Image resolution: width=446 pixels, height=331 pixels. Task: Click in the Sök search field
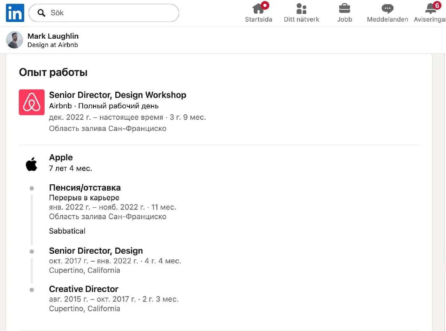pos(104,13)
